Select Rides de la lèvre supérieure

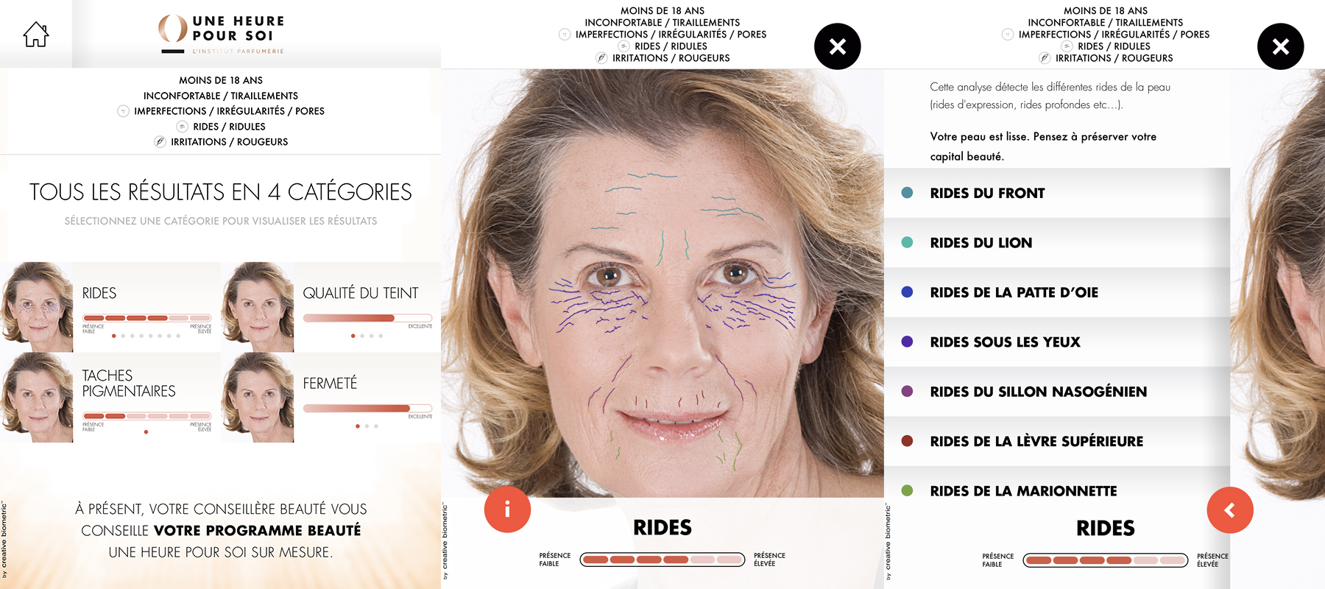coord(1057,441)
